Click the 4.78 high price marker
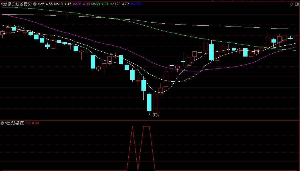This screenshot has width=300, height=171. pos(21,27)
